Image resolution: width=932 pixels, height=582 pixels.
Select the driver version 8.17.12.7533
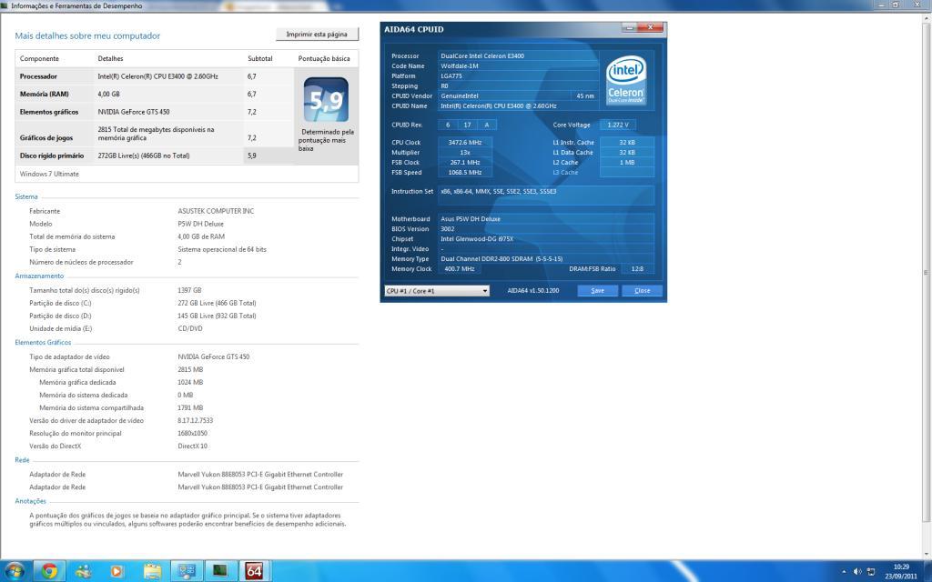click(196, 420)
